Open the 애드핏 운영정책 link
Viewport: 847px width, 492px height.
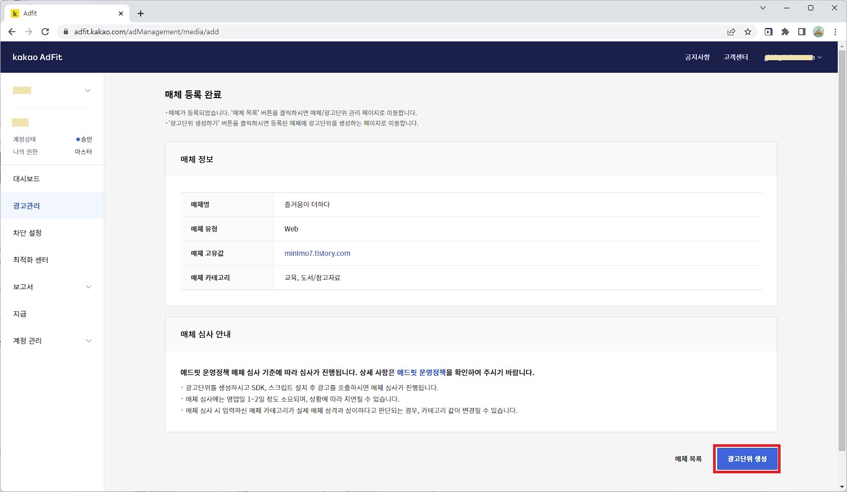pos(421,372)
